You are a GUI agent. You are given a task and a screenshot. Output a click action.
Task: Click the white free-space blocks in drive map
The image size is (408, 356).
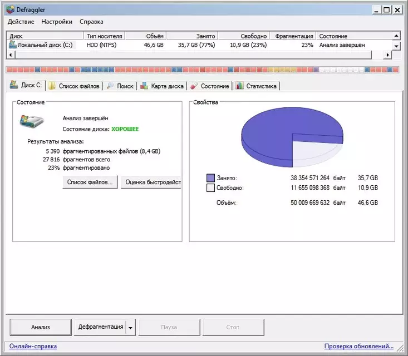tap(341, 70)
